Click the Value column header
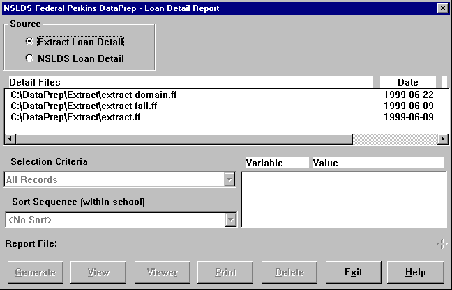 pyautogui.click(x=379, y=163)
